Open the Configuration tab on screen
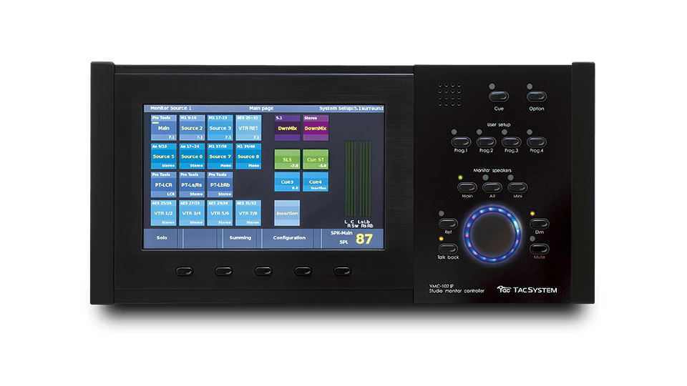The height and width of the screenshot is (386, 687). point(289,238)
